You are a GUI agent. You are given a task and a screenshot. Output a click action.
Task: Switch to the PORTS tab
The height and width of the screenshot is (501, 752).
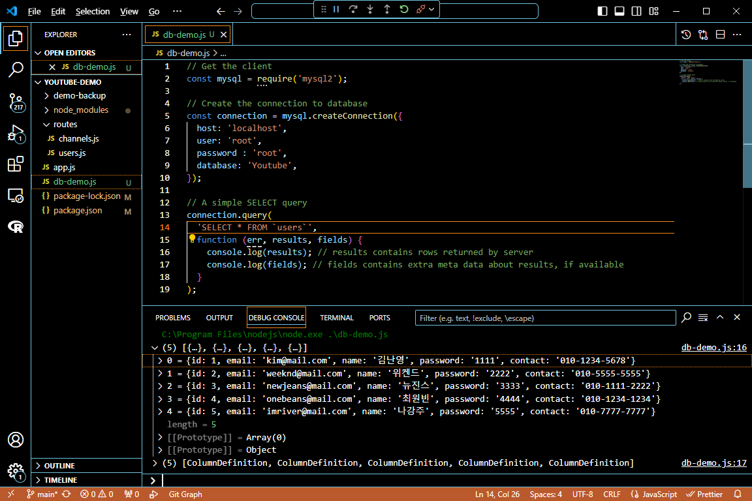click(379, 318)
